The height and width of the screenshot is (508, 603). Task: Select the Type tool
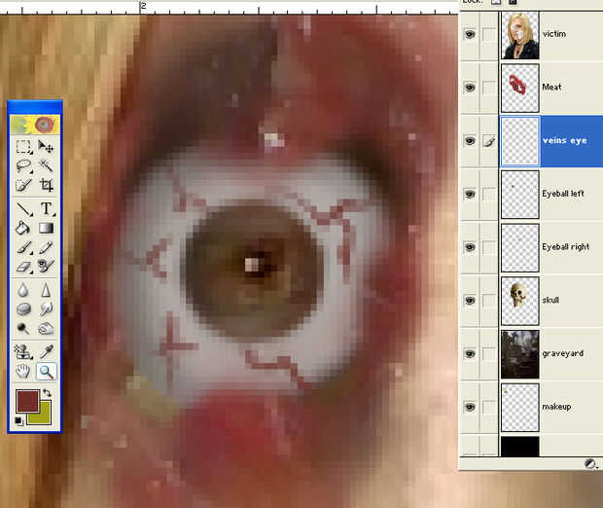point(46,209)
